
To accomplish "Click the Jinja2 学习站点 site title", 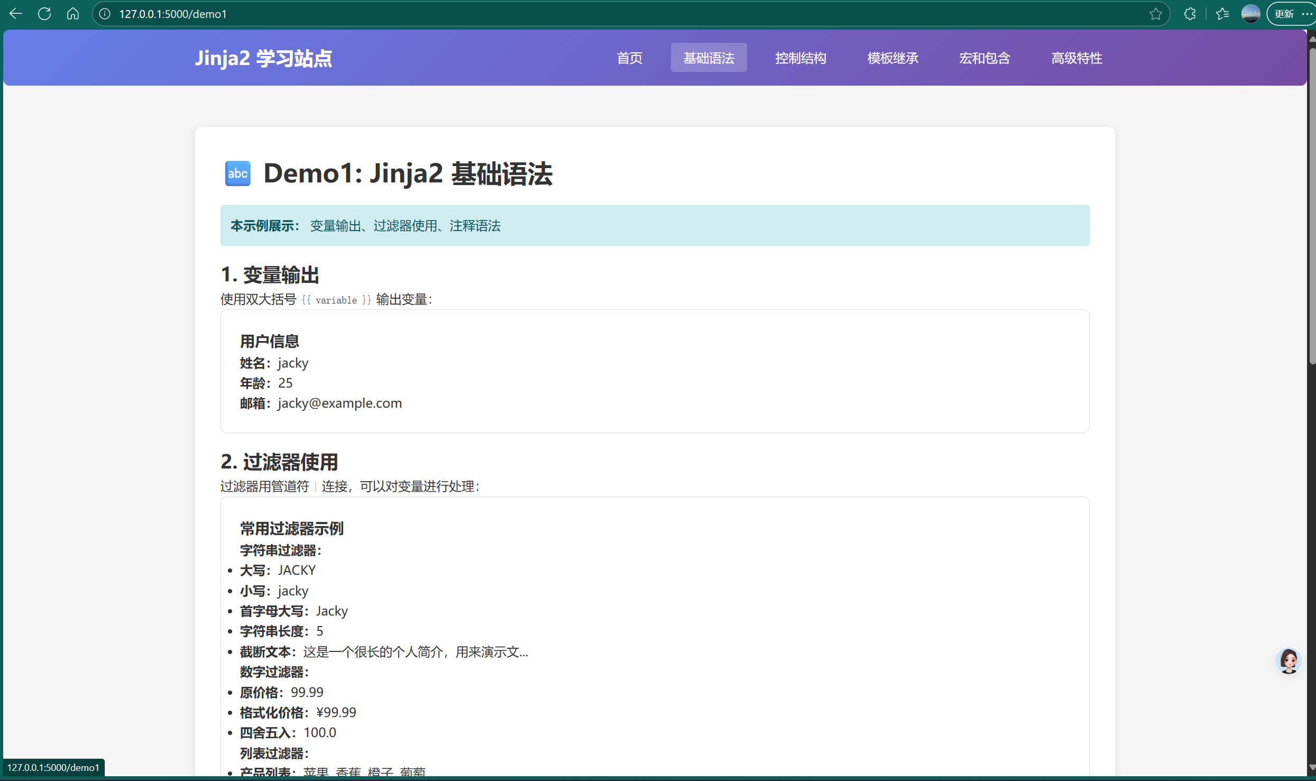I will (x=263, y=58).
